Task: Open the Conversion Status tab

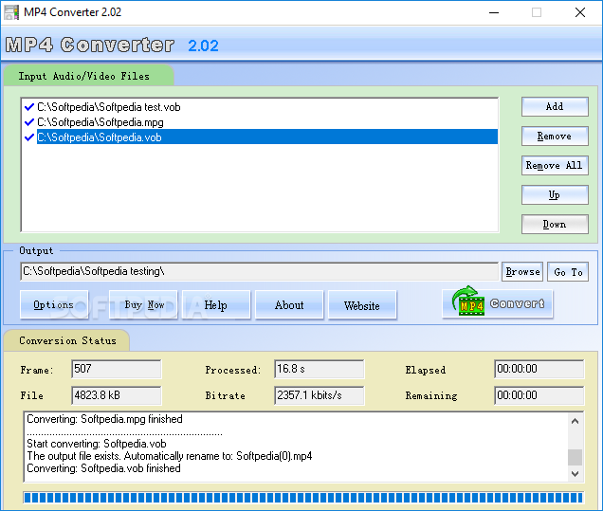Action: coord(67,340)
